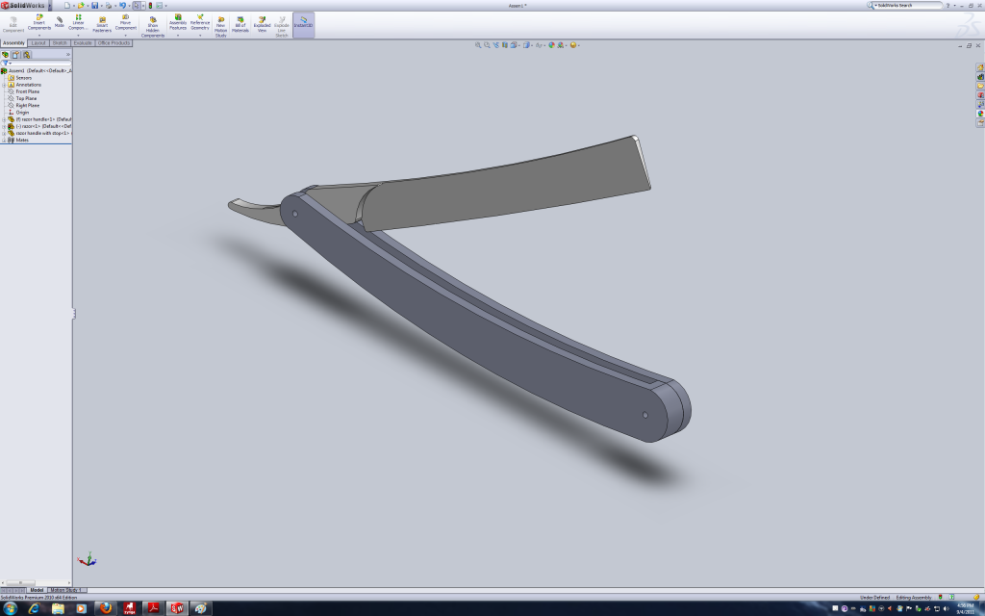Open Hide/Show Items dropdown arrow
Image resolution: width=985 pixels, height=616 pixels.
pyautogui.click(x=544, y=45)
